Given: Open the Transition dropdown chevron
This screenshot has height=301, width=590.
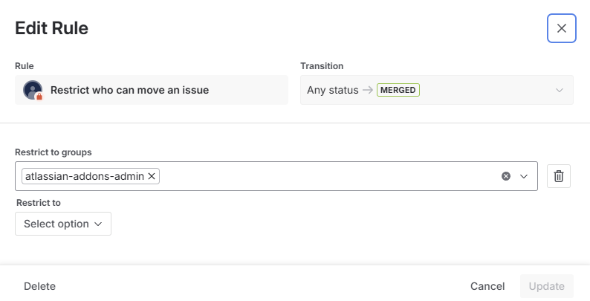Looking at the screenshot, I should pyautogui.click(x=560, y=90).
